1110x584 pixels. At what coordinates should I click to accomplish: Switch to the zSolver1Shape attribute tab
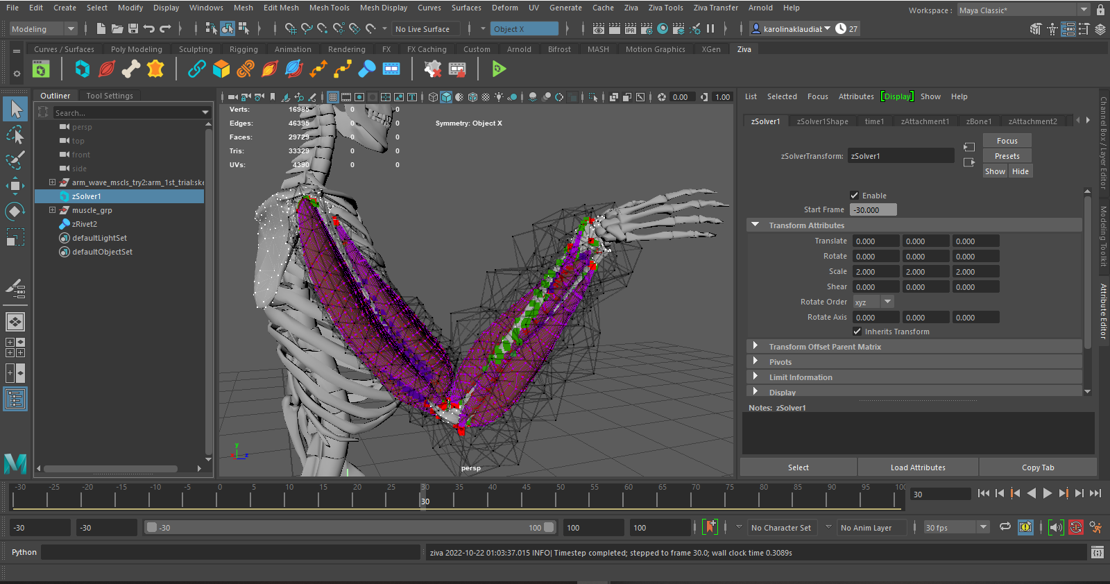click(x=822, y=121)
